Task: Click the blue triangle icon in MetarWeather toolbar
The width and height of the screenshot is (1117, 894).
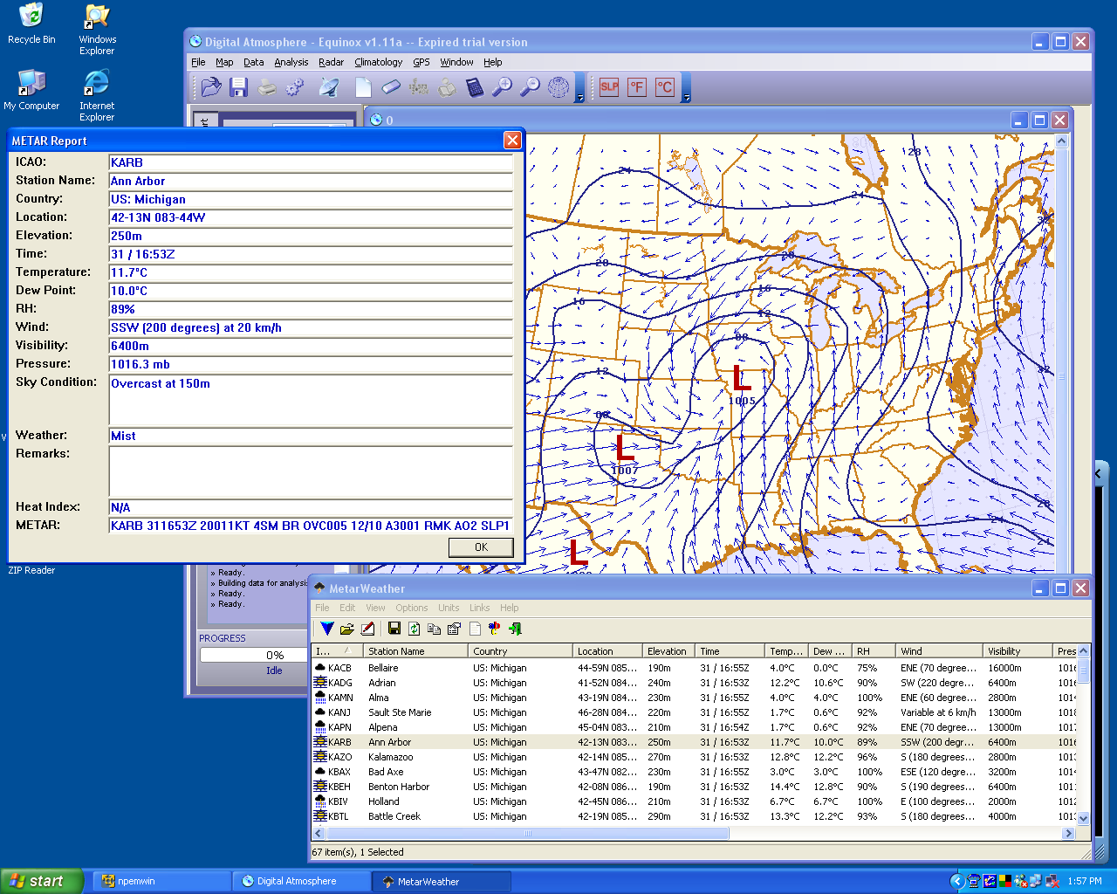Action: tap(326, 629)
